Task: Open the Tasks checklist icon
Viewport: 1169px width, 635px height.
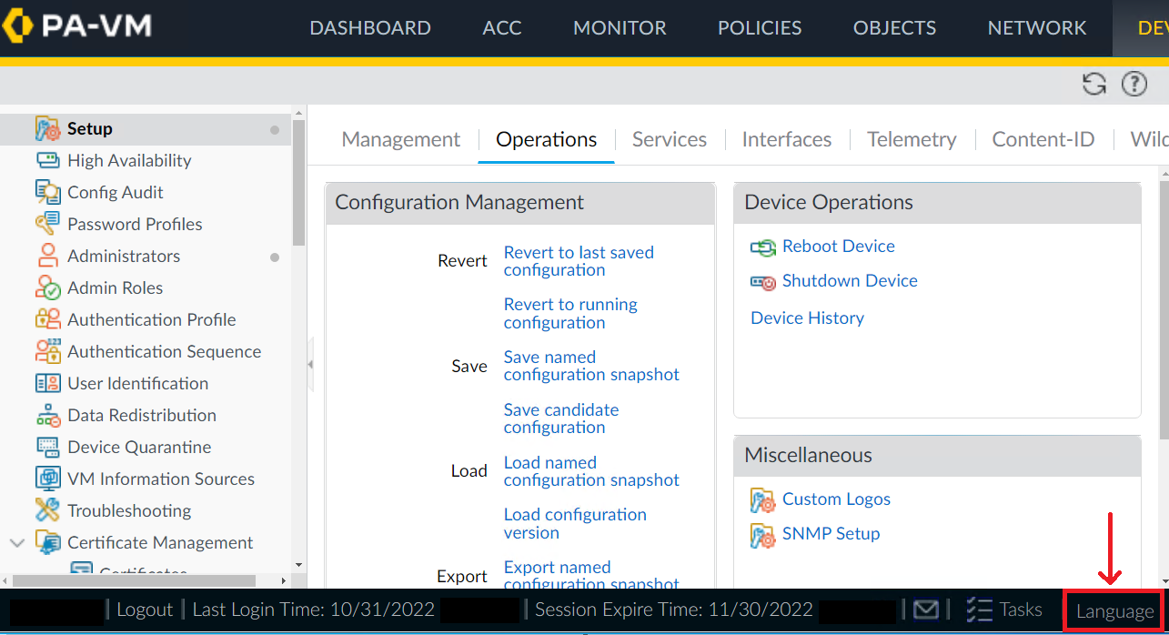Action: (979, 610)
